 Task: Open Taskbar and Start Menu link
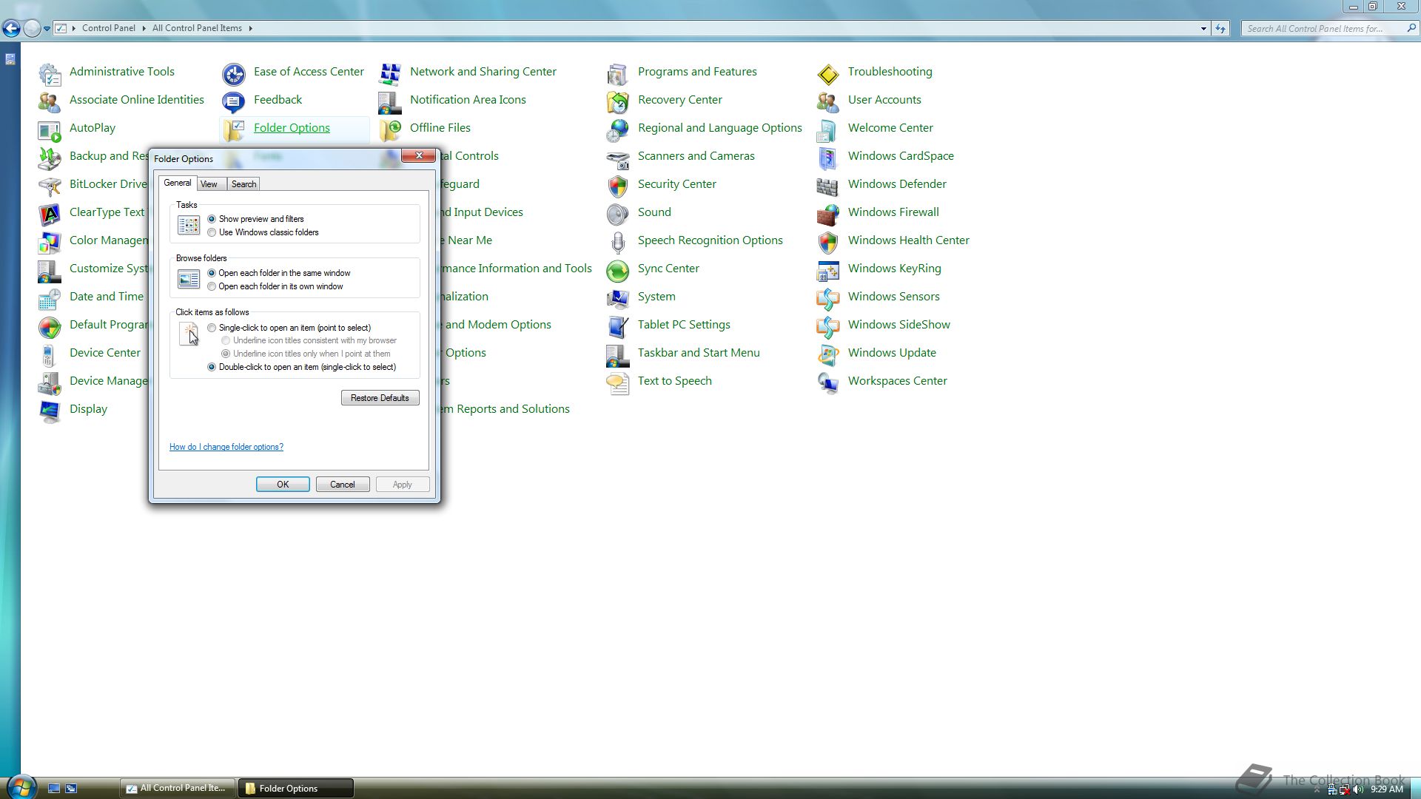[699, 353]
